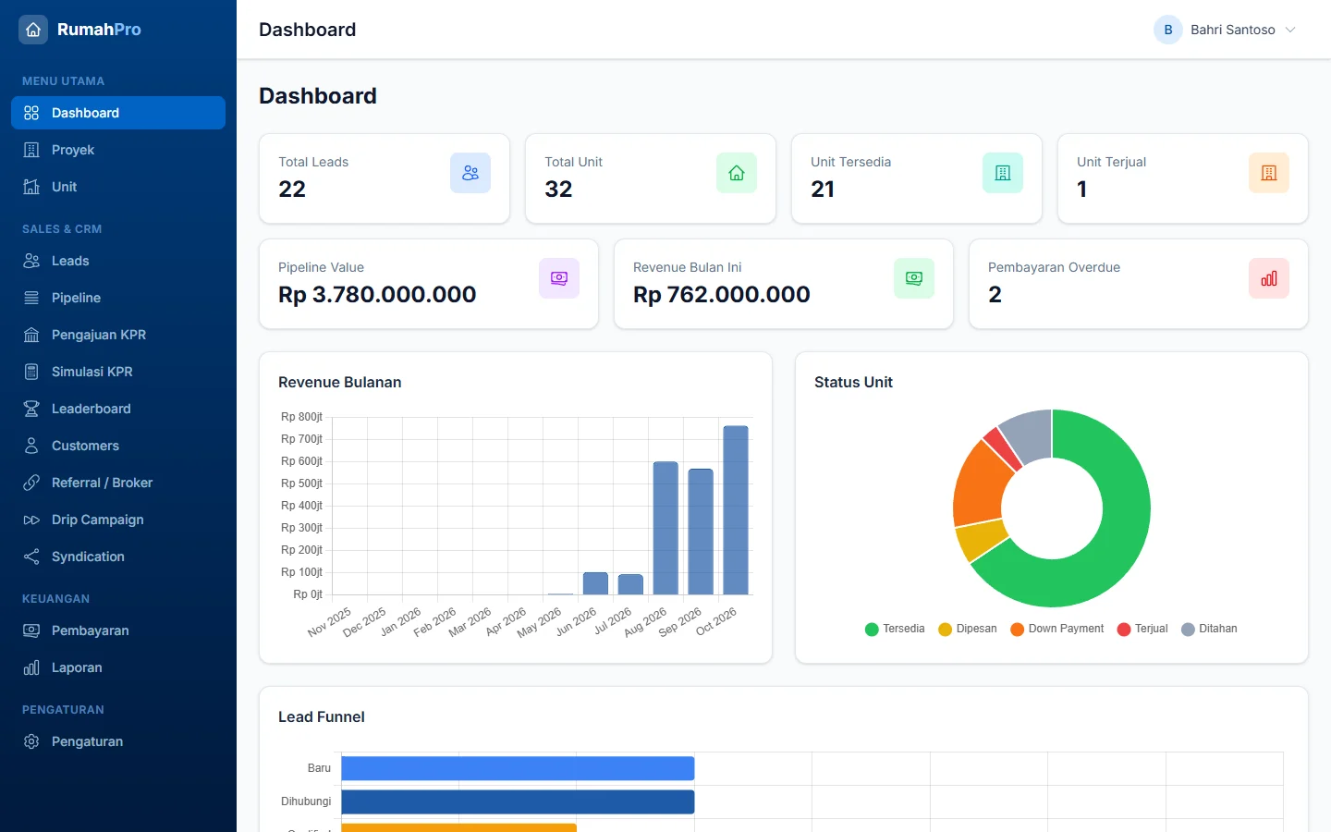Click the Rp 3.780.000.000 pipeline value
Image resolution: width=1331 pixels, height=832 pixels.
[x=377, y=295]
